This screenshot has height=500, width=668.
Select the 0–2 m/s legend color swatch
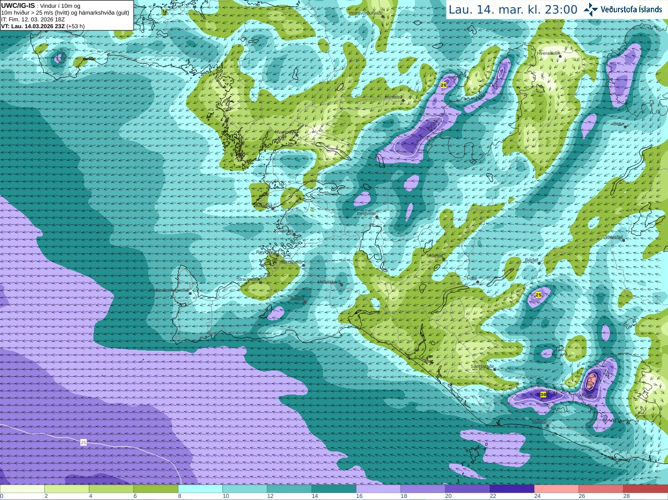pos(22,489)
